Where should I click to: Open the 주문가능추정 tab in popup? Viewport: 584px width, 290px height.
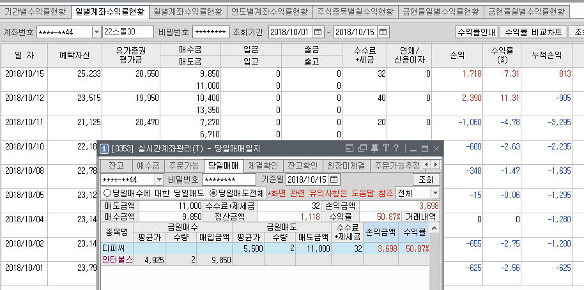coord(396,165)
